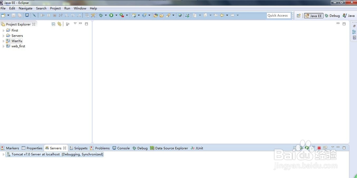
Task: Open the Edit menu
Action: tap(12, 9)
